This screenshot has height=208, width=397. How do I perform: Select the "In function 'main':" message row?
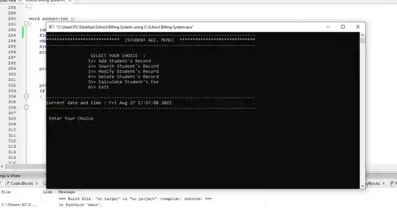click(x=80, y=204)
